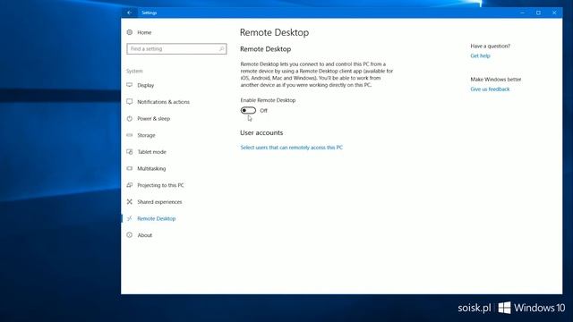Viewport: 573px width, 322px height.
Task: Click the Projecting to this PC icon
Action: tap(129, 185)
